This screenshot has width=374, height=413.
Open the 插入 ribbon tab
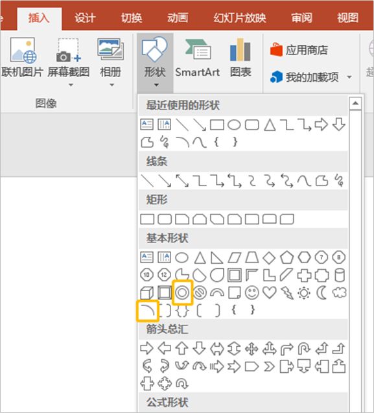(x=40, y=18)
